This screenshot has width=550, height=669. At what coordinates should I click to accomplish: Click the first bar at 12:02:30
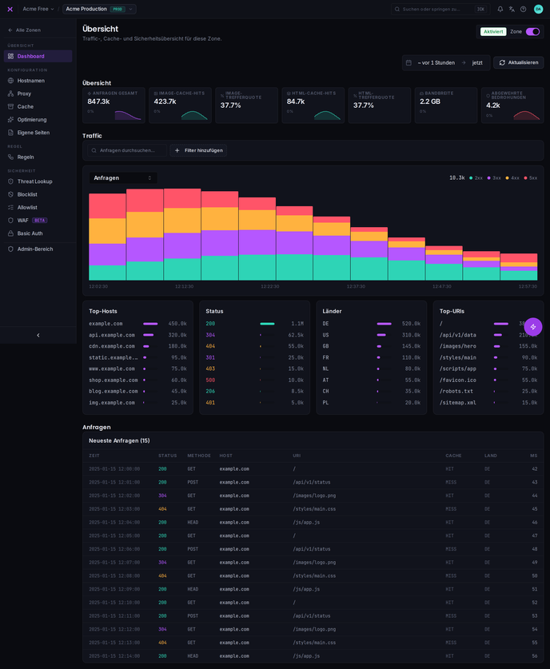107,237
